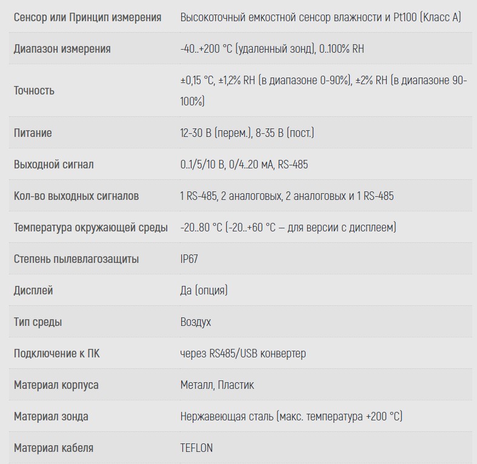The width and height of the screenshot is (477, 464).
Task: Click the "Дисплей" row label
Action: [33, 291]
